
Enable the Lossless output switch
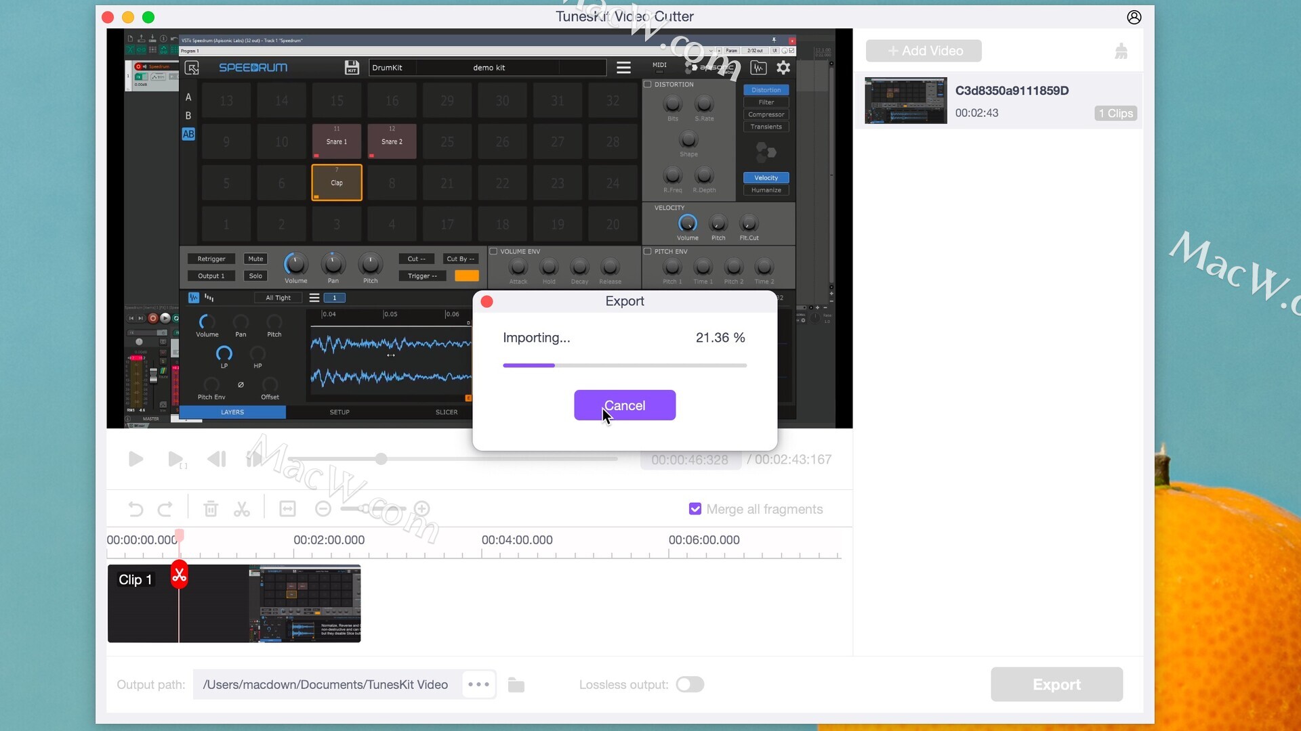[x=690, y=684]
